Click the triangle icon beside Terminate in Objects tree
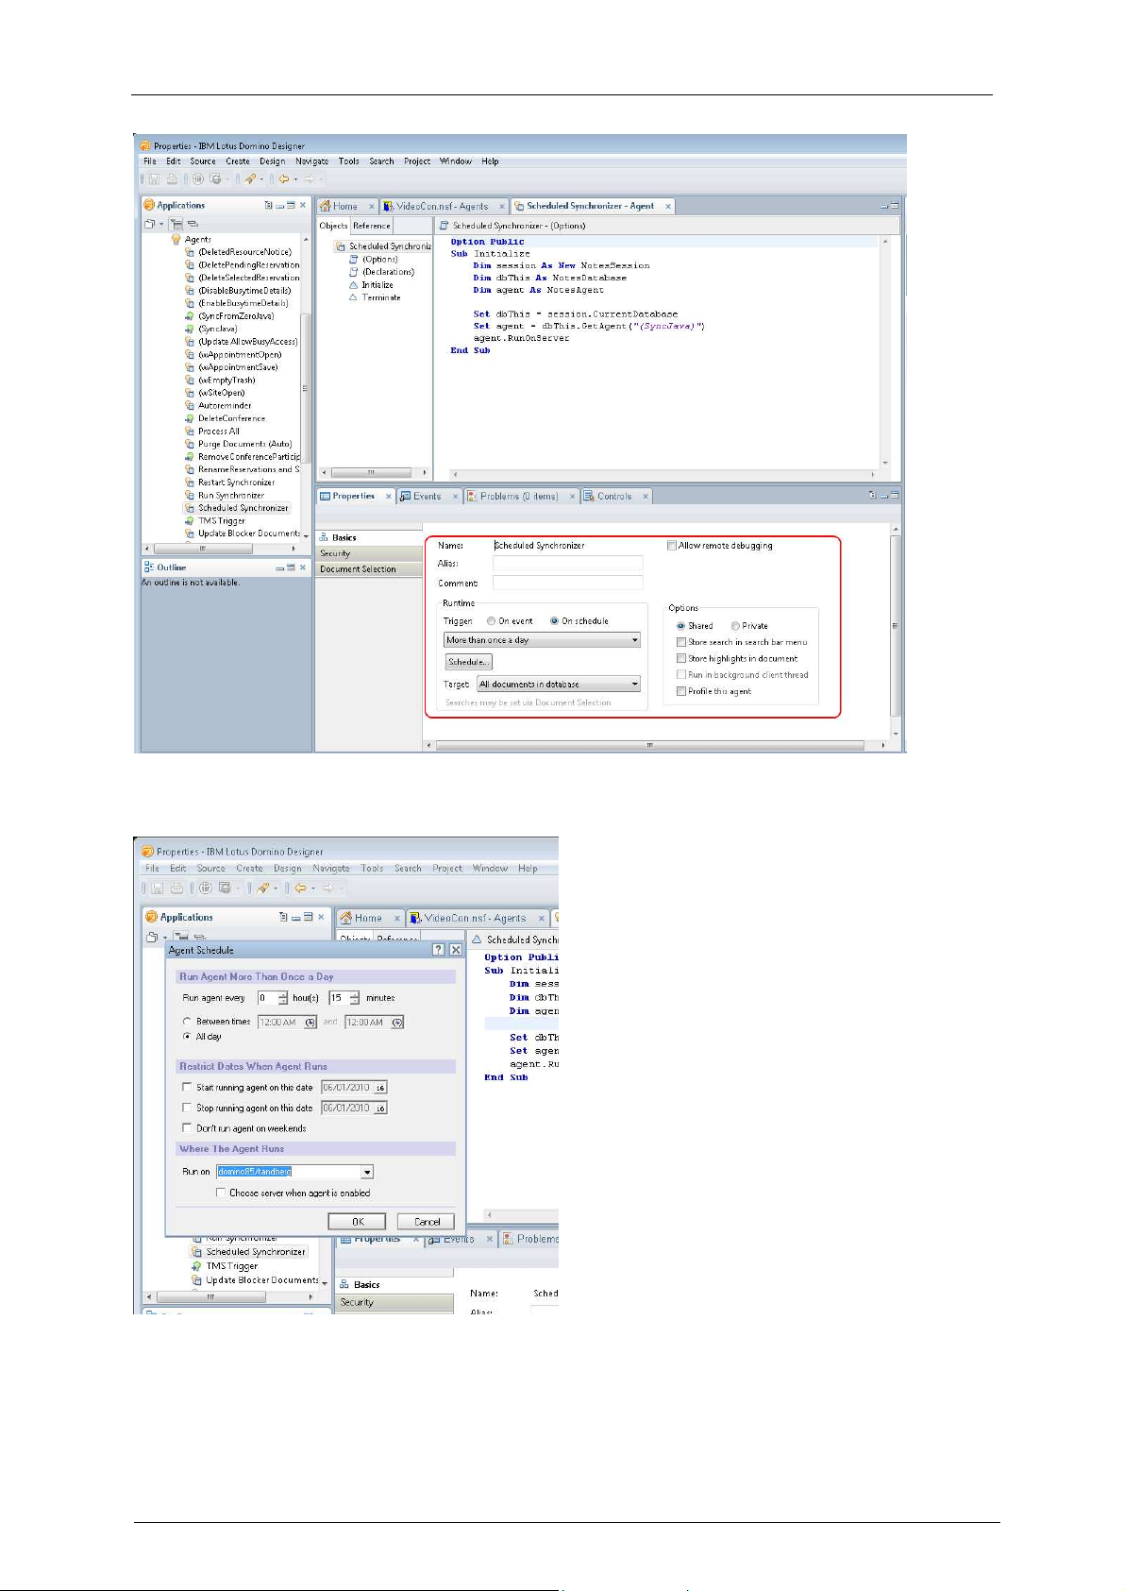This screenshot has height=1591, width=1124. click(354, 297)
